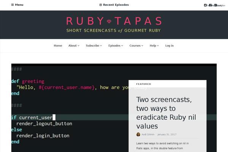This screenshot has width=228, height=152.
Task: Expand the Episodes dropdown chevron
Action: click(122, 46)
